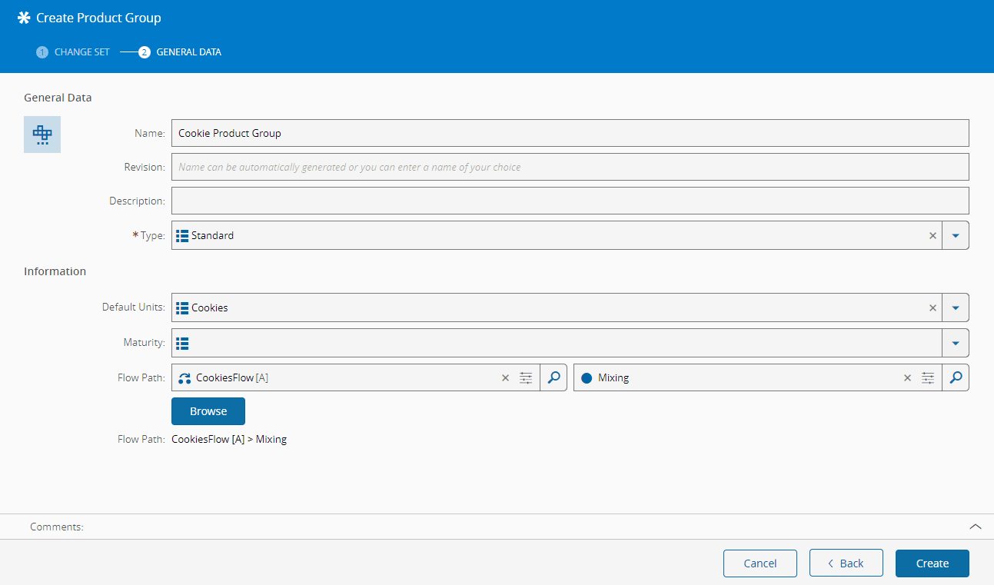Image resolution: width=994 pixels, height=585 pixels.
Task: Expand the Type dropdown list
Action: pos(956,236)
